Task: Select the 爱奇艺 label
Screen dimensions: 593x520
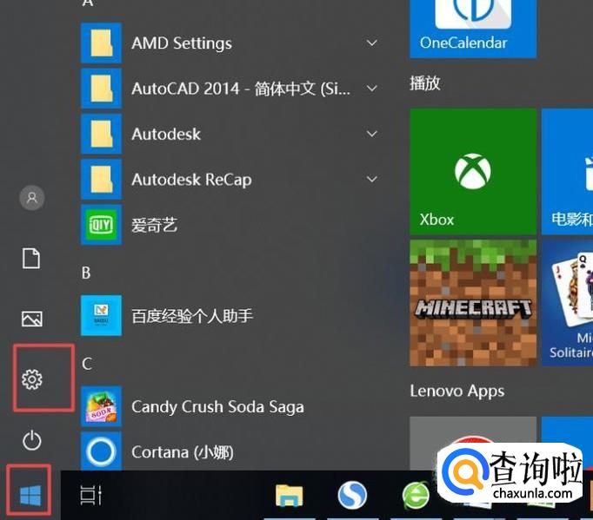Action: [x=154, y=225]
